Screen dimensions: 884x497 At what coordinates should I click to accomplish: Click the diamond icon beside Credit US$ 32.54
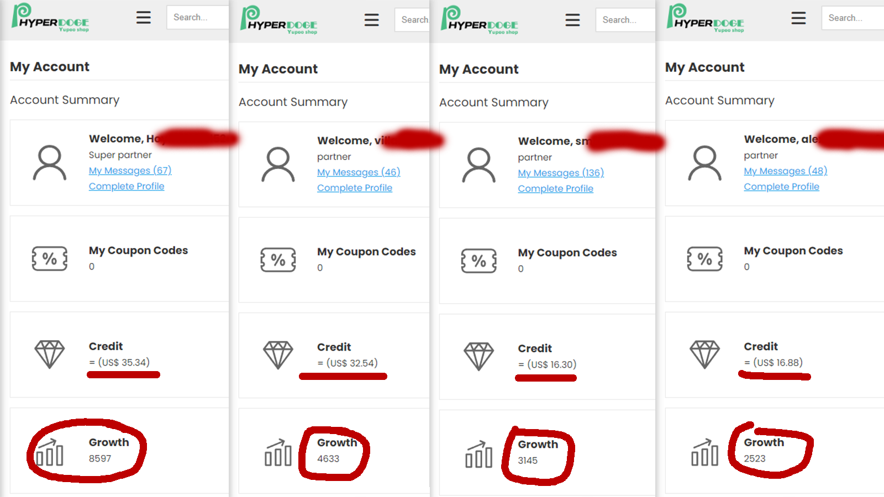click(278, 355)
